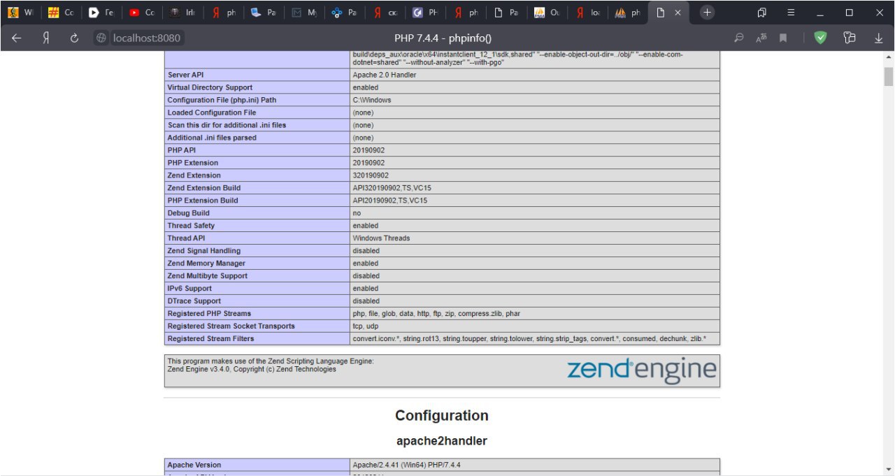Click the Zend Engine v3.4.0 copyright text

click(252, 370)
